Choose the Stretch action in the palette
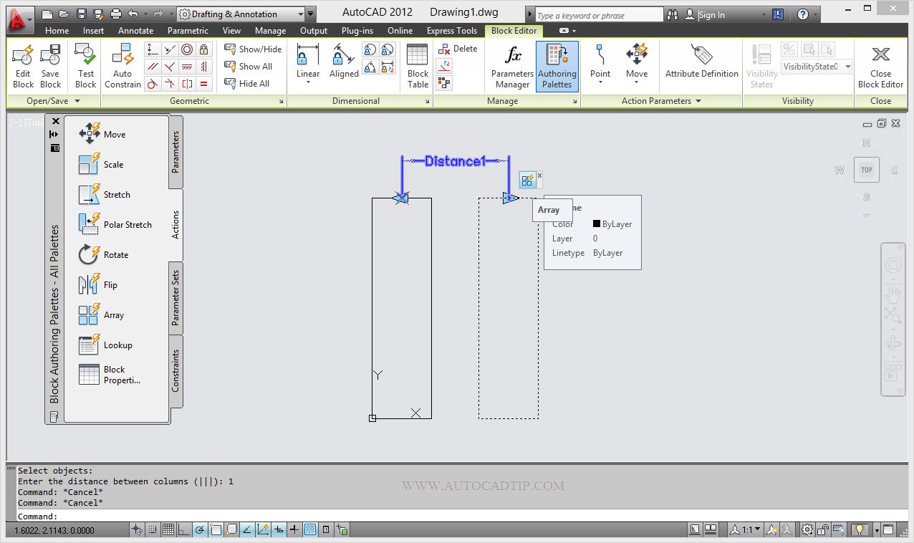Screen dimensions: 914x543 pyautogui.click(x=105, y=194)
